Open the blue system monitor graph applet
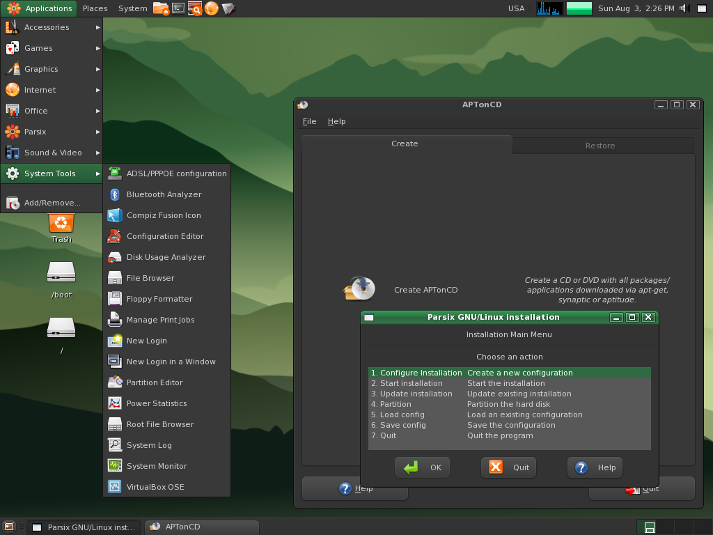 coord(549,8)
